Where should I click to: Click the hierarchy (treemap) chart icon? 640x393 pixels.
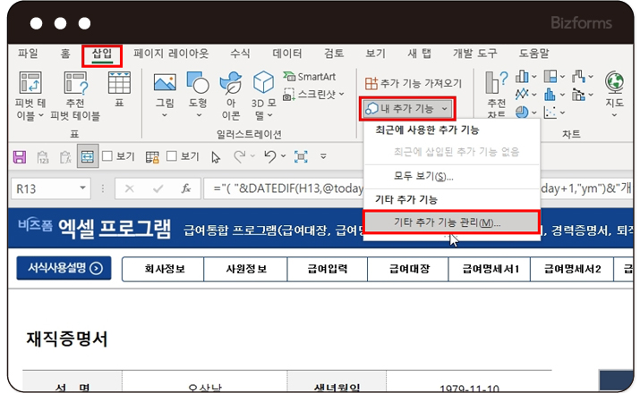550,76
